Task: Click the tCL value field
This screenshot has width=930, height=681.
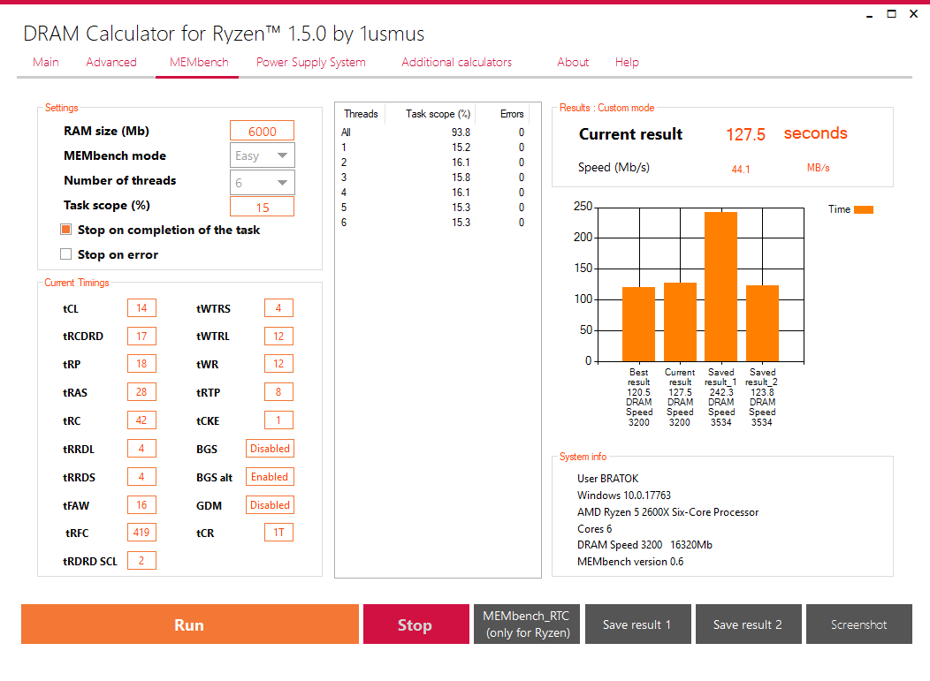Action: tap(141, 308)
